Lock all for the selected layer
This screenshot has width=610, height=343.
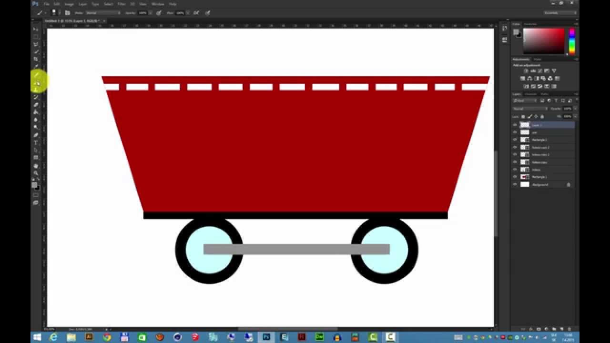pos(542,116)
